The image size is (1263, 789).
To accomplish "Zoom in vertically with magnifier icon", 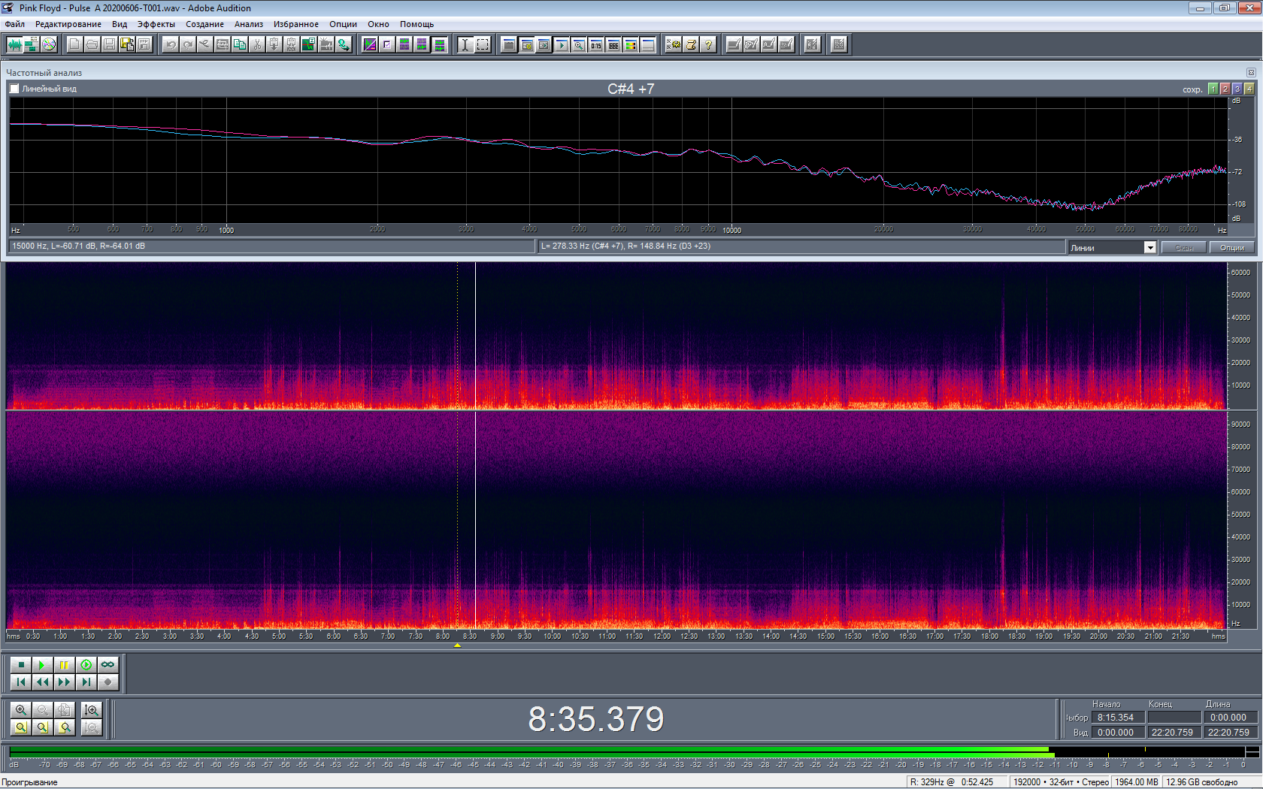I will [x=92, y=709].
